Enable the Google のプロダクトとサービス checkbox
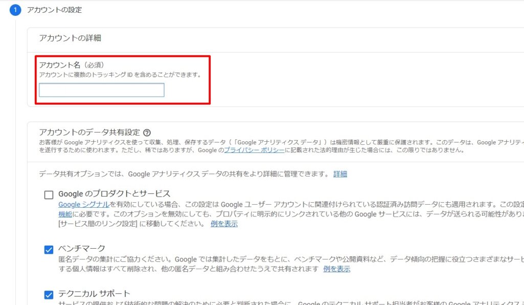The width and height of the screenshot is (524, 305). [x=49, y=194]
